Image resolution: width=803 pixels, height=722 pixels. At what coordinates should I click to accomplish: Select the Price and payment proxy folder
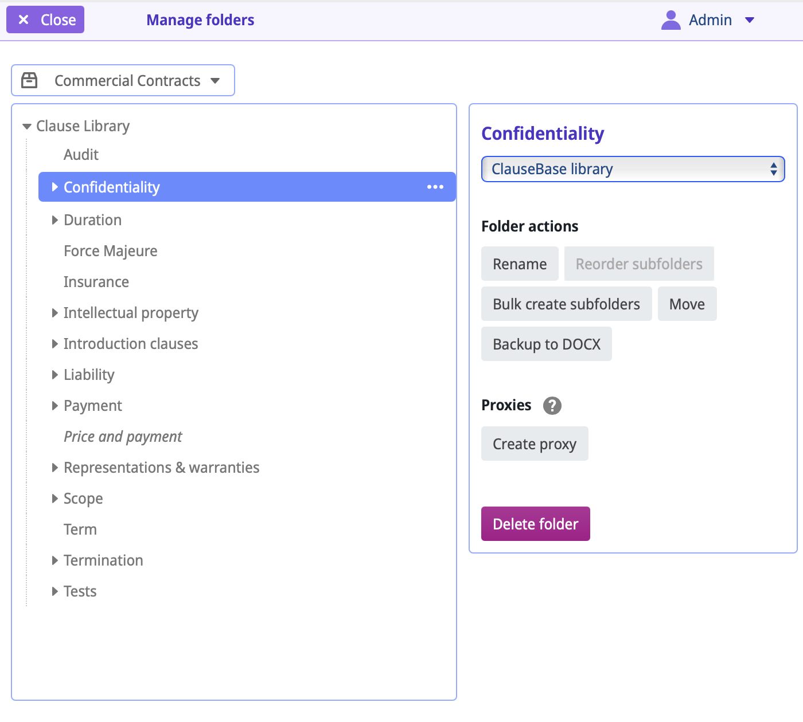tap(123, 437)
